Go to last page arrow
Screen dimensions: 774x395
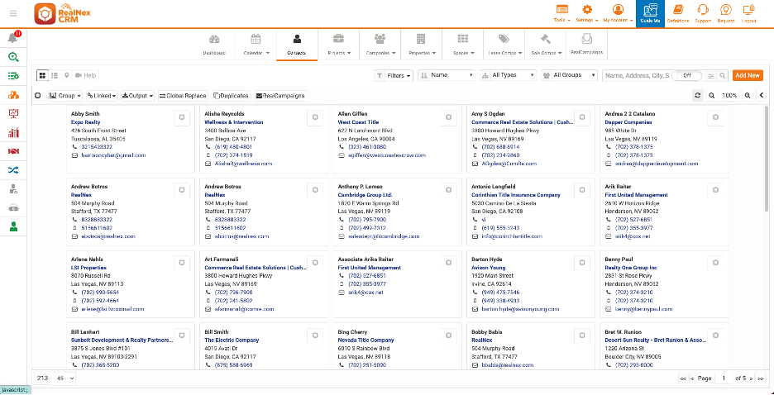760,378
